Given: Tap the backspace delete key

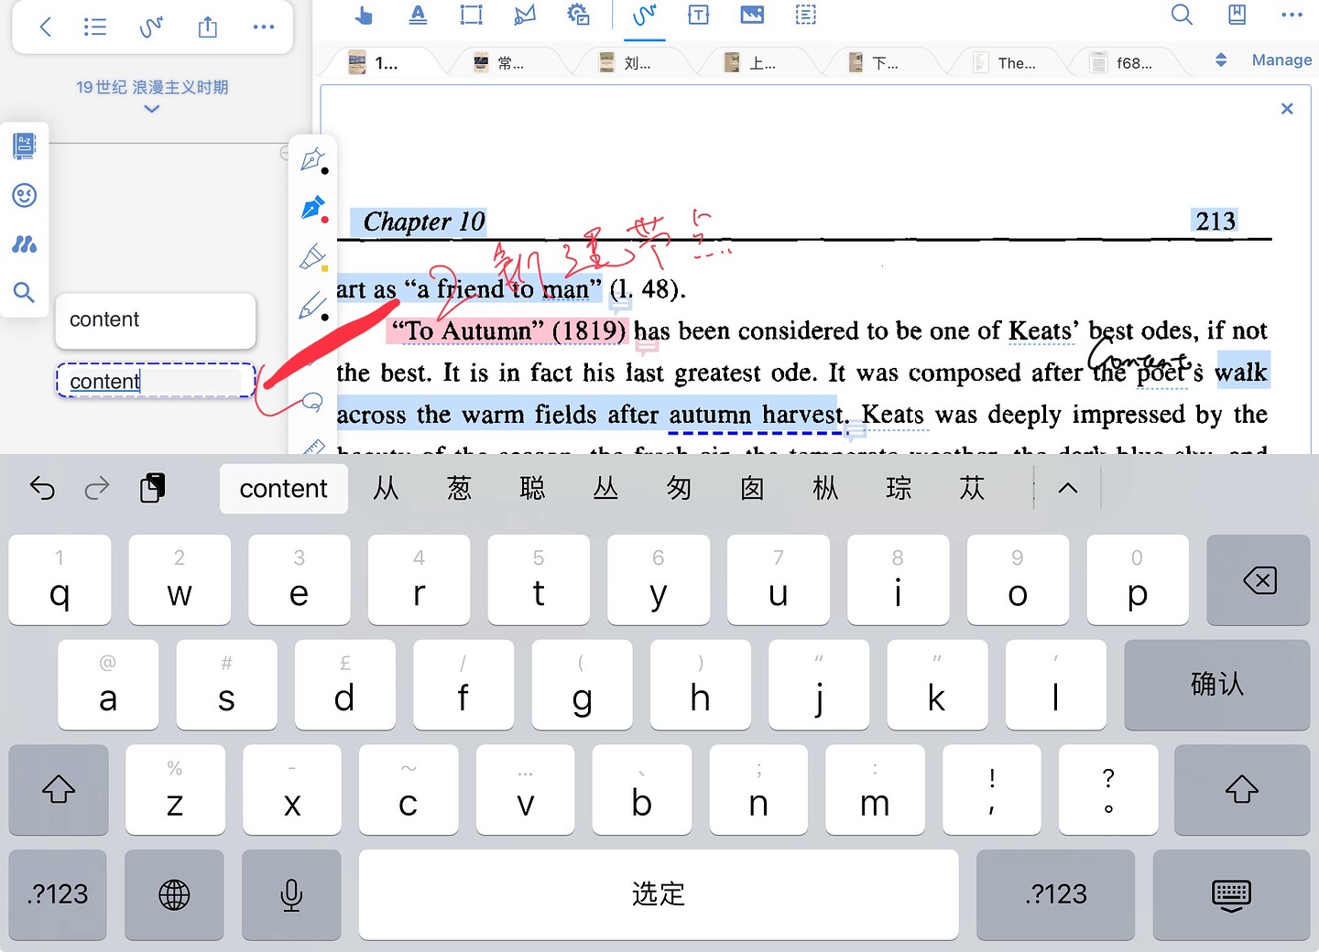Looking at the screenshot, I should pos(1259,580).
